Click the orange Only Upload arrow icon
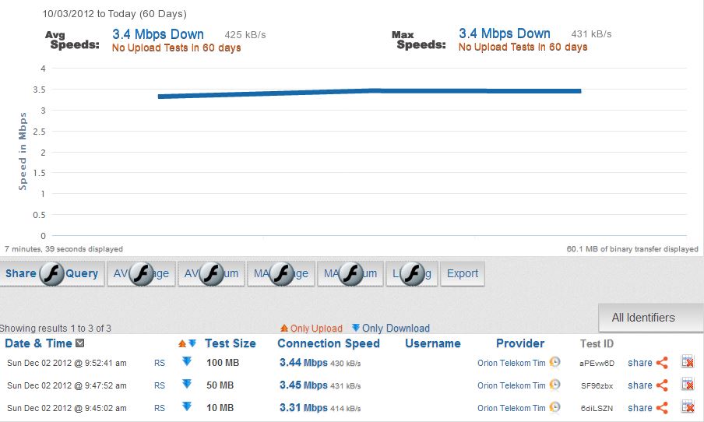704x422 pixels. click(284, 328)
